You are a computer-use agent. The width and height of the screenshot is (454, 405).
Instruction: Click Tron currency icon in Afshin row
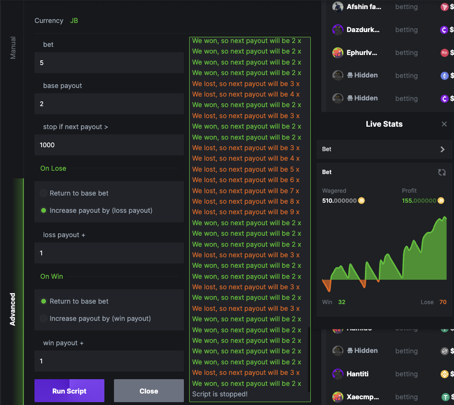[x=444, y=7]
